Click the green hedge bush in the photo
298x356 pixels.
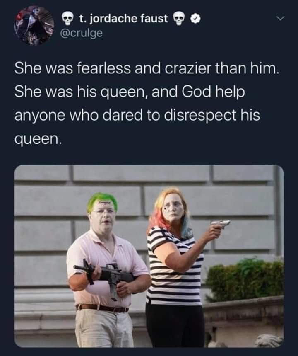(x=245, y=279)
